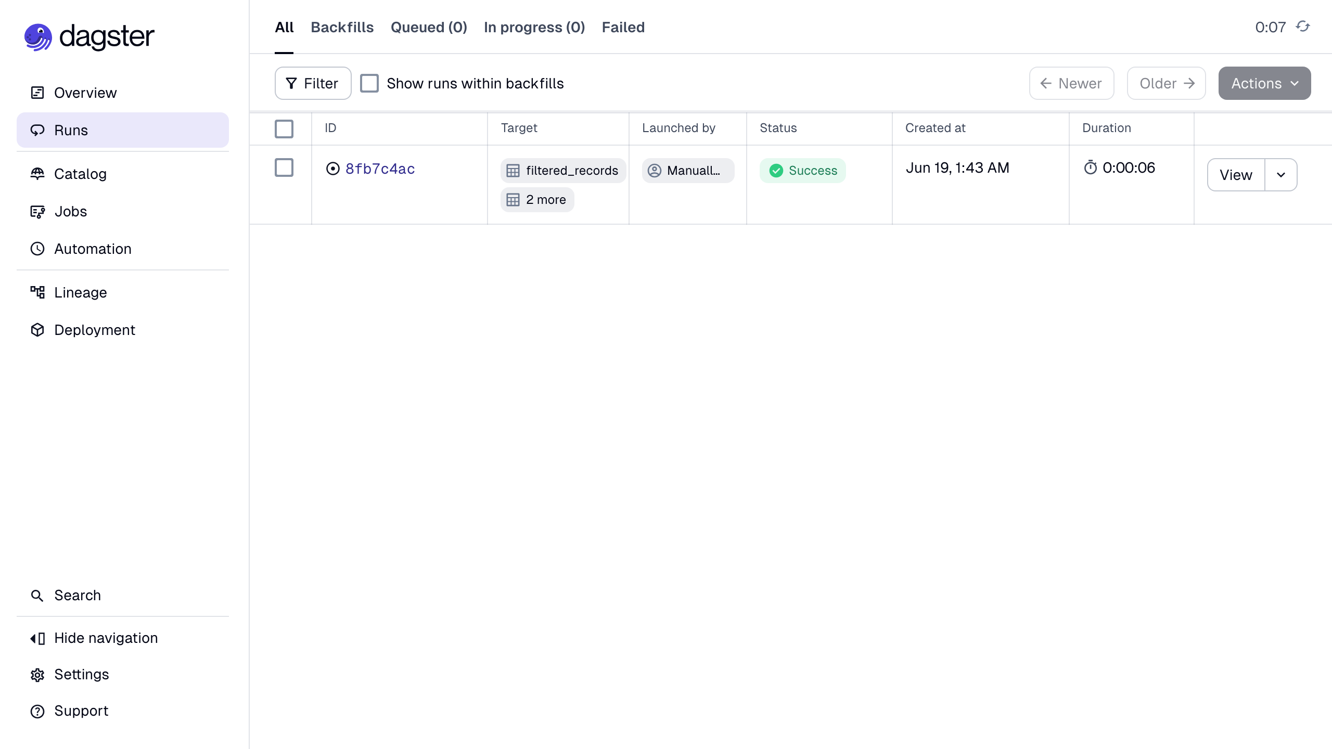The height and width of the screenshot is (749, 1332).
Task: Expand the dropdown arrow next to View
Action: 1281,175
